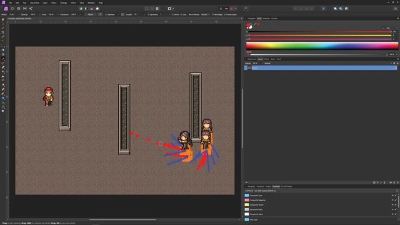
Task: Select the highlighted blue tool in tools panel
Action: (3, 98)
